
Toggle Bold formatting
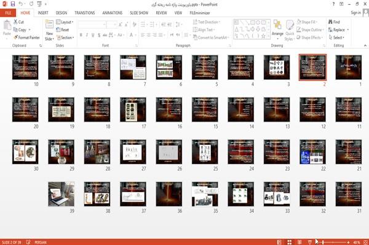pos(81,35)
